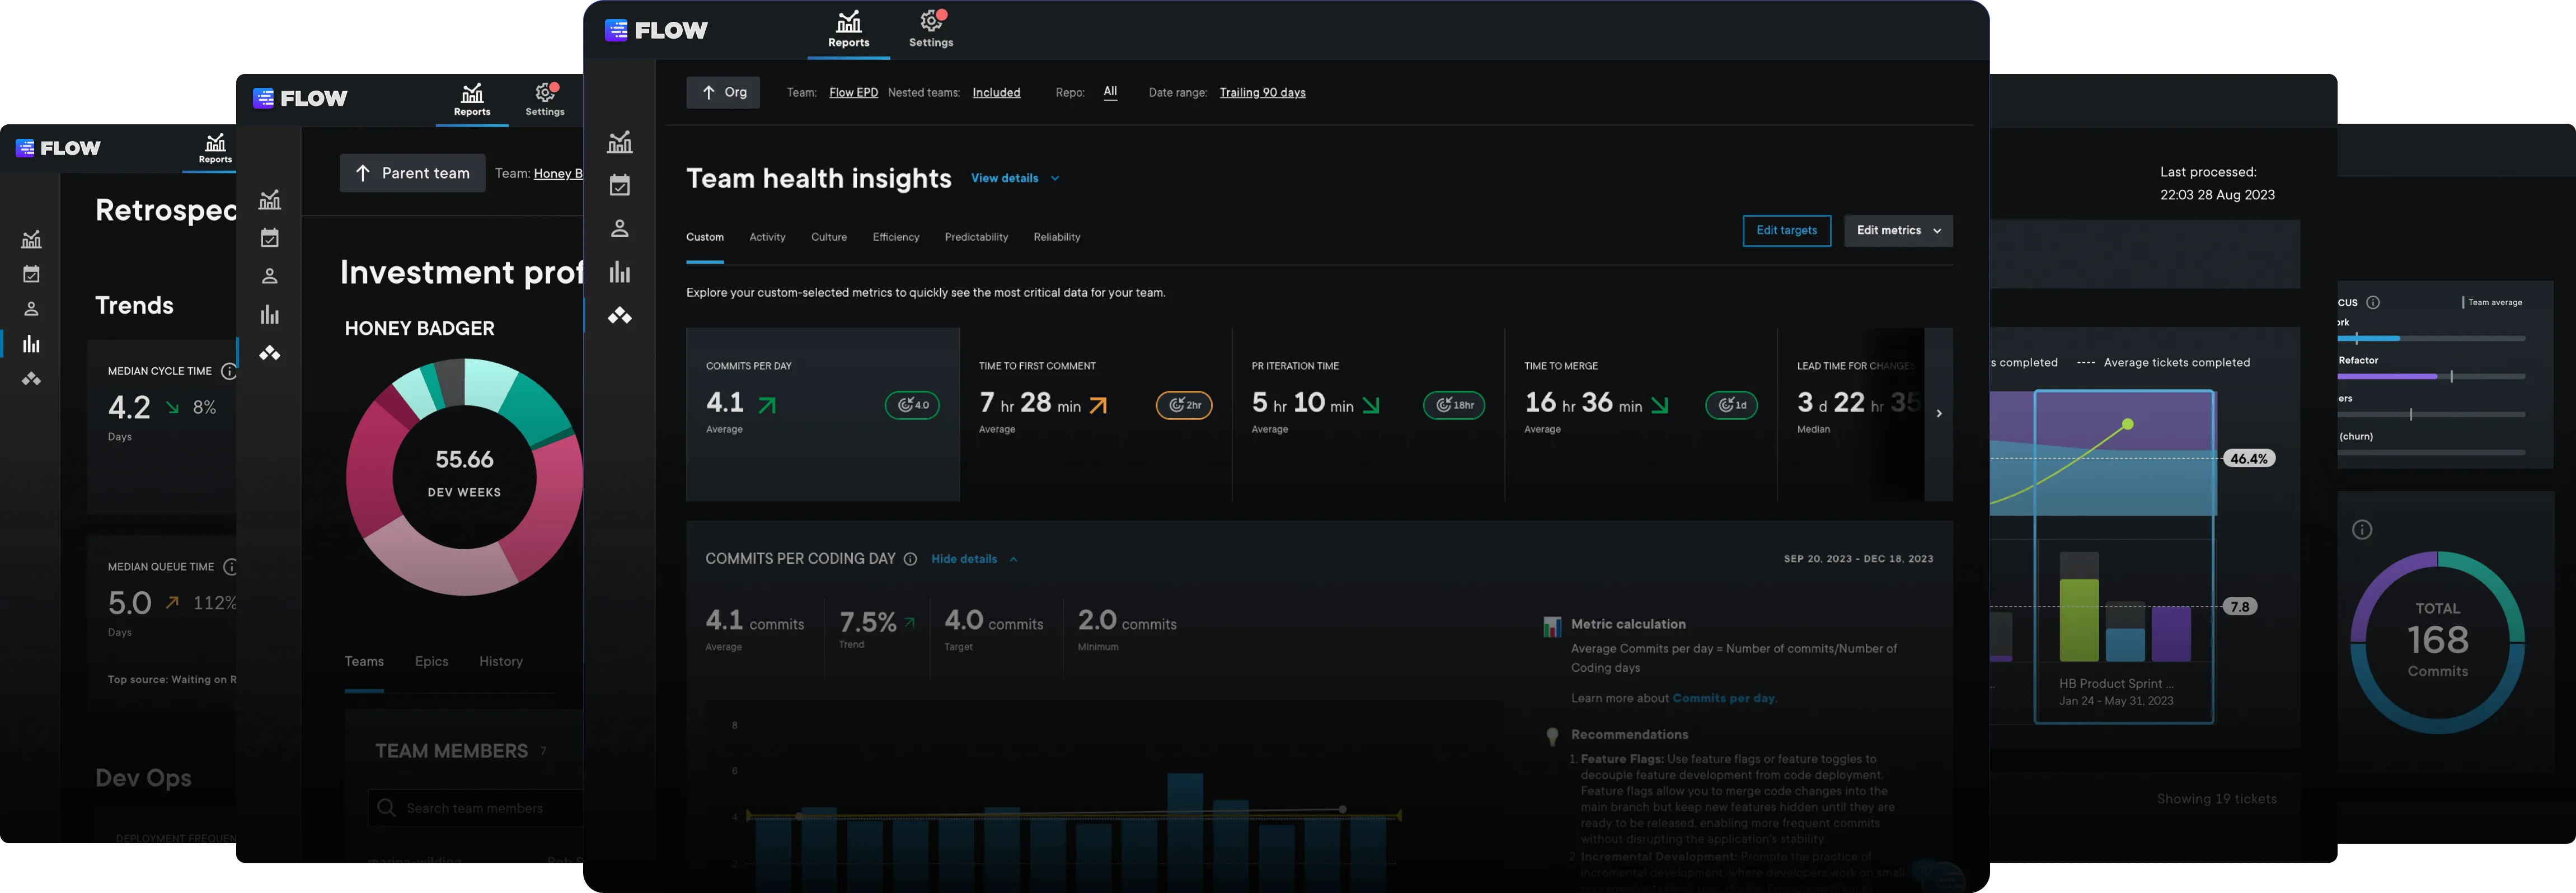Open Settings gear with notification badge
This screenshot has height=893, width=2576.
(x=931, y=29)
